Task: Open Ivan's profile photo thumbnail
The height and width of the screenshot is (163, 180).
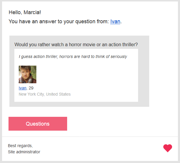Action: pyautogui.click(x=28, y=74)
